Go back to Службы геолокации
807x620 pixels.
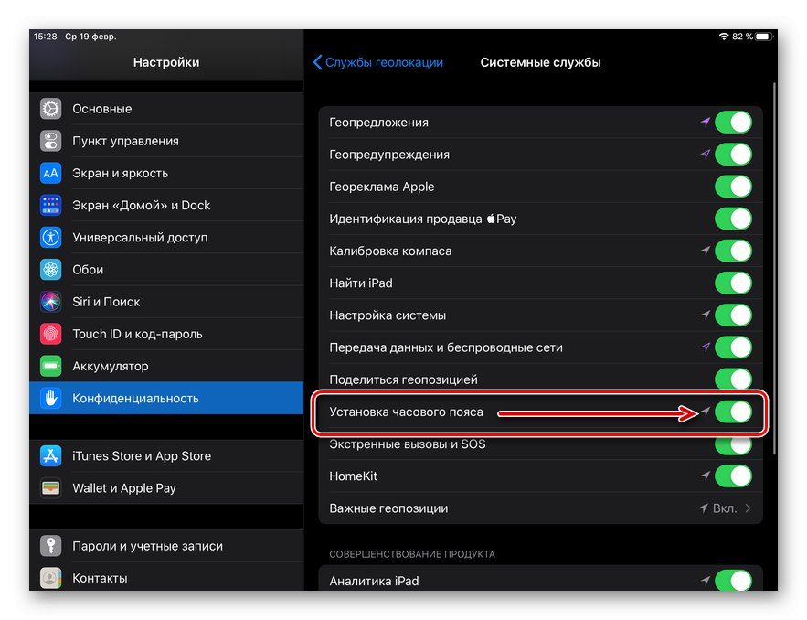tap(378, 62)
